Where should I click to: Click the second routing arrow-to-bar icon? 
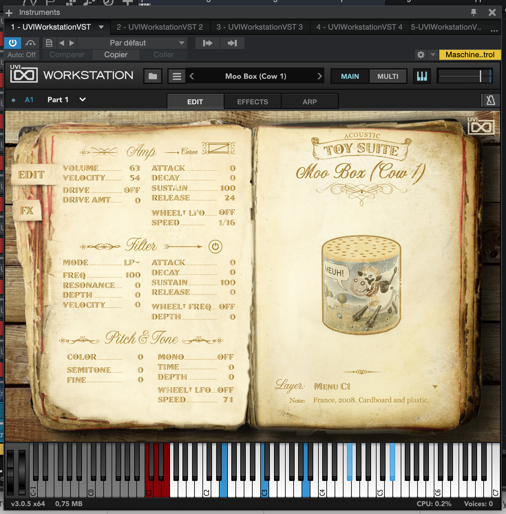coord(232,43)
